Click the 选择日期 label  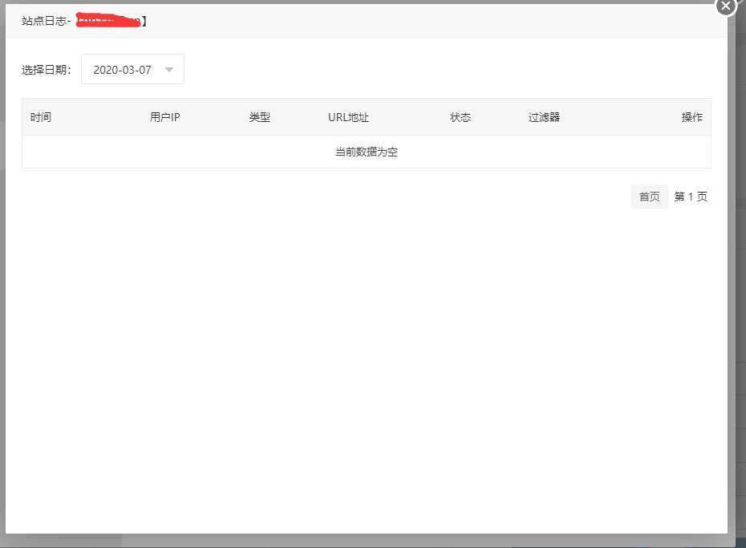(47, 70)
